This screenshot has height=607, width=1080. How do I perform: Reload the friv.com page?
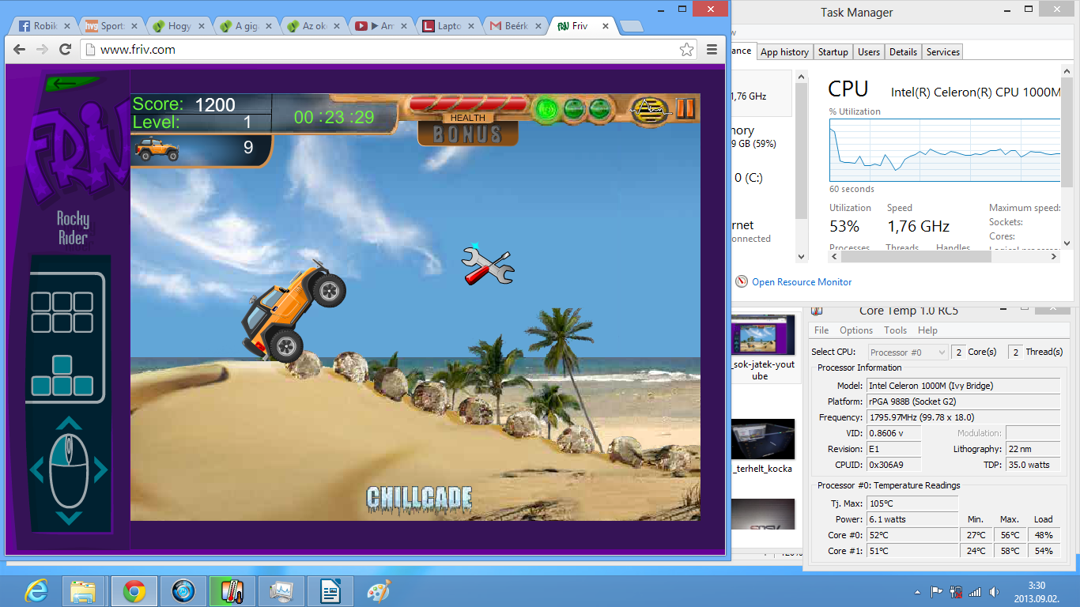(66, 49)
